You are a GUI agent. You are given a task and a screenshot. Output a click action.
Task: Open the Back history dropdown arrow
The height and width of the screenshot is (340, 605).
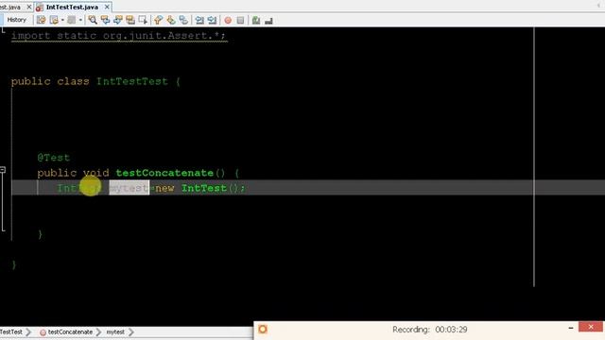(62, 20)
